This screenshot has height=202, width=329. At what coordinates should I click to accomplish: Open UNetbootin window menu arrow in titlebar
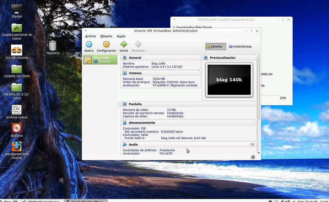174,19
